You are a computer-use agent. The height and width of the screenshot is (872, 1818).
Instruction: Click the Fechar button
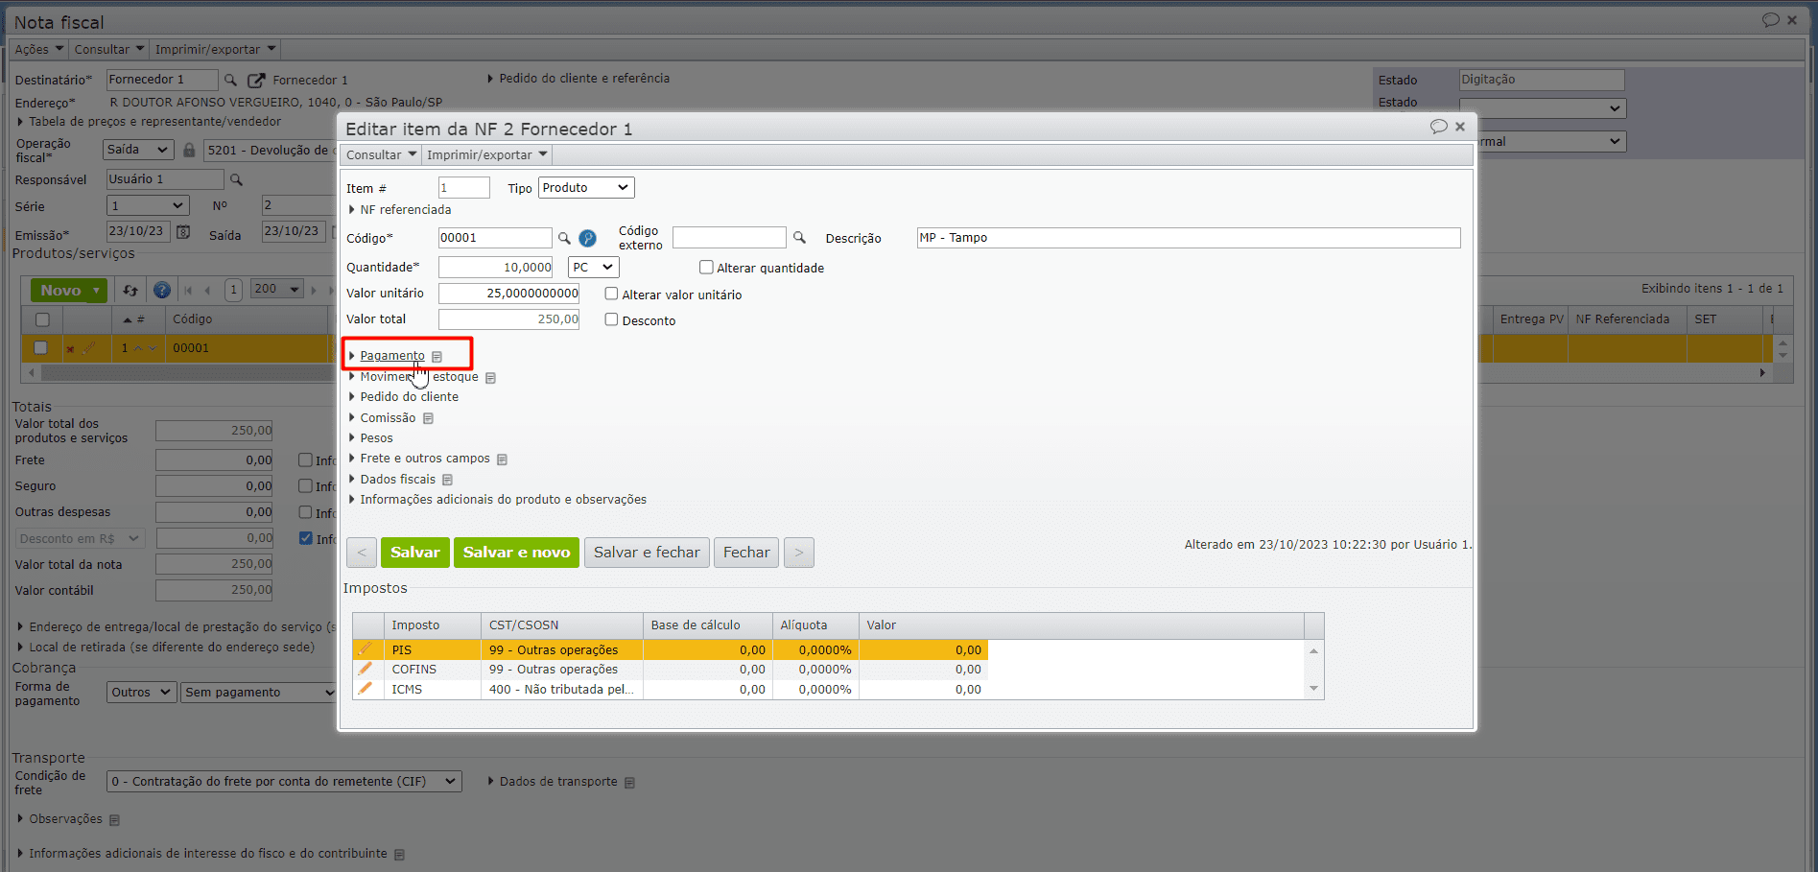[x=746, y=553]
